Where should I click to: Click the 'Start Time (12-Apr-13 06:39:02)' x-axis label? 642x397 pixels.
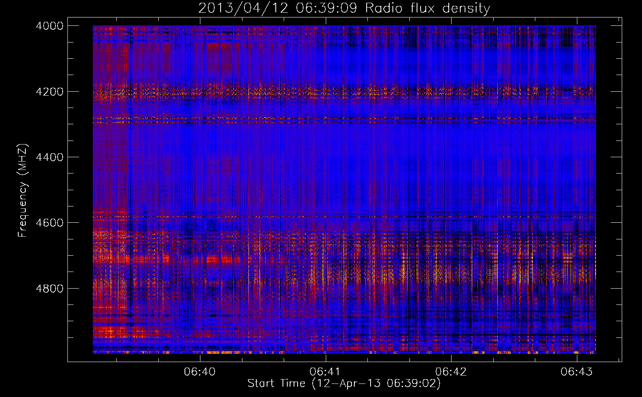344,384
